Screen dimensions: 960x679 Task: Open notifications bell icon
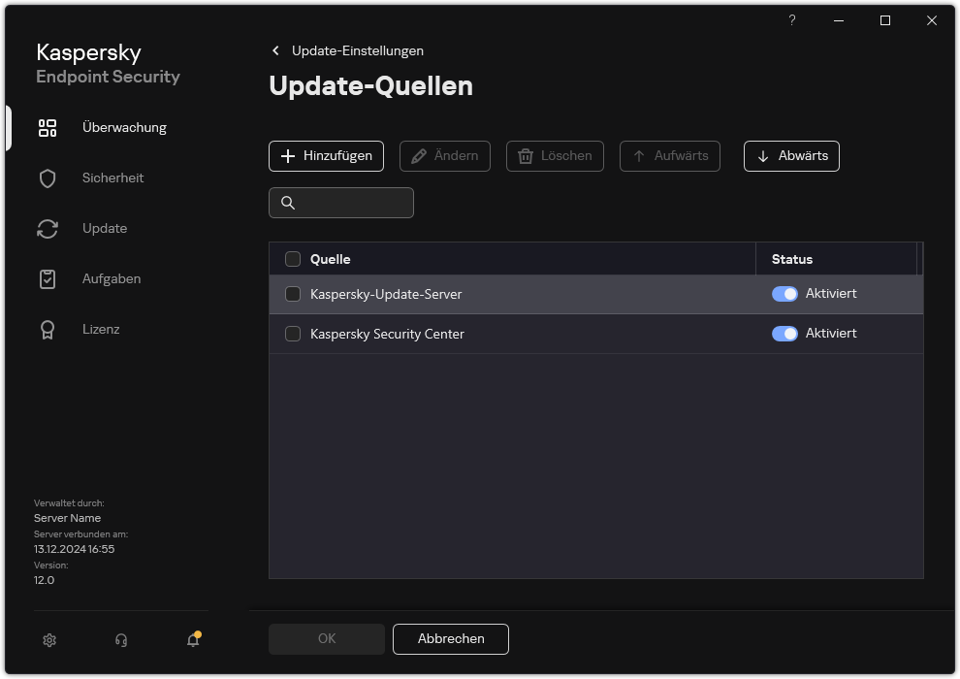[194, 639]
